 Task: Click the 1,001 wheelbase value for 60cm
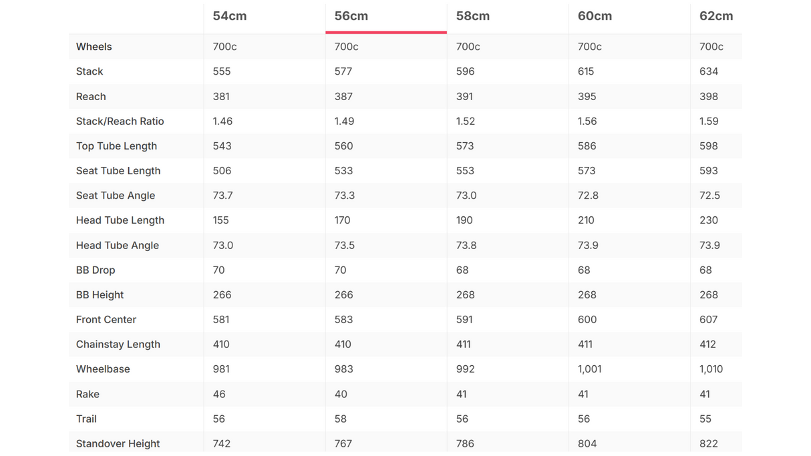[590, 369]
